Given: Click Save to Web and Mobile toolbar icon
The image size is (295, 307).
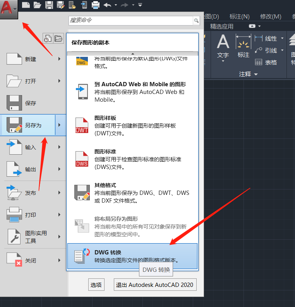Looking at the screenshot, I should tap(84, 5).
